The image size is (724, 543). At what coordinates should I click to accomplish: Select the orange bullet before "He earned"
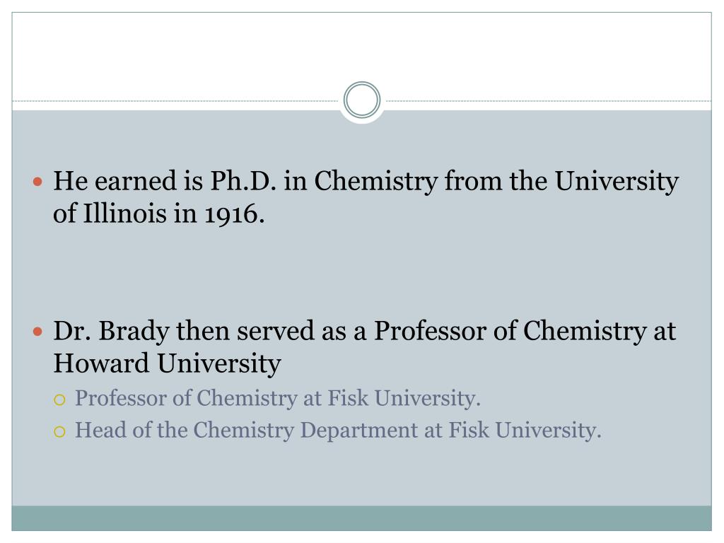[38, 182]
